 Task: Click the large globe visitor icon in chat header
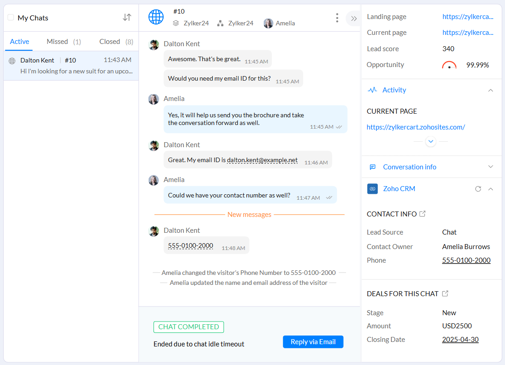coord(156,17)
